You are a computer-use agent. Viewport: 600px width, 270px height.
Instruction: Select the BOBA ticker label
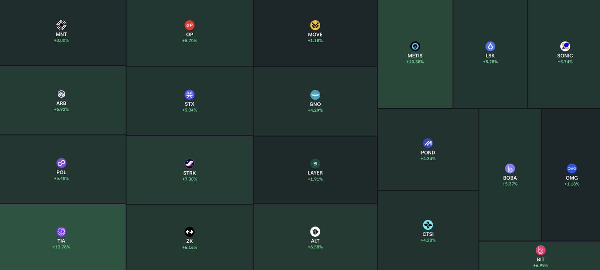pyautogui.click(x=510, y=178)
